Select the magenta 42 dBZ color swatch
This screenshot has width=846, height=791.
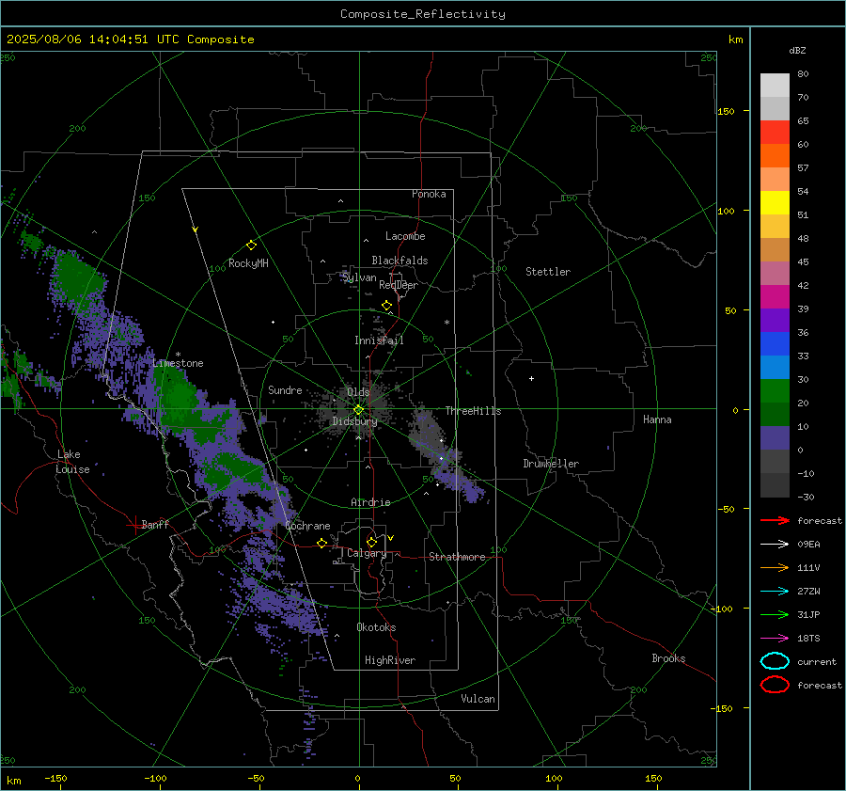[775, 296]
